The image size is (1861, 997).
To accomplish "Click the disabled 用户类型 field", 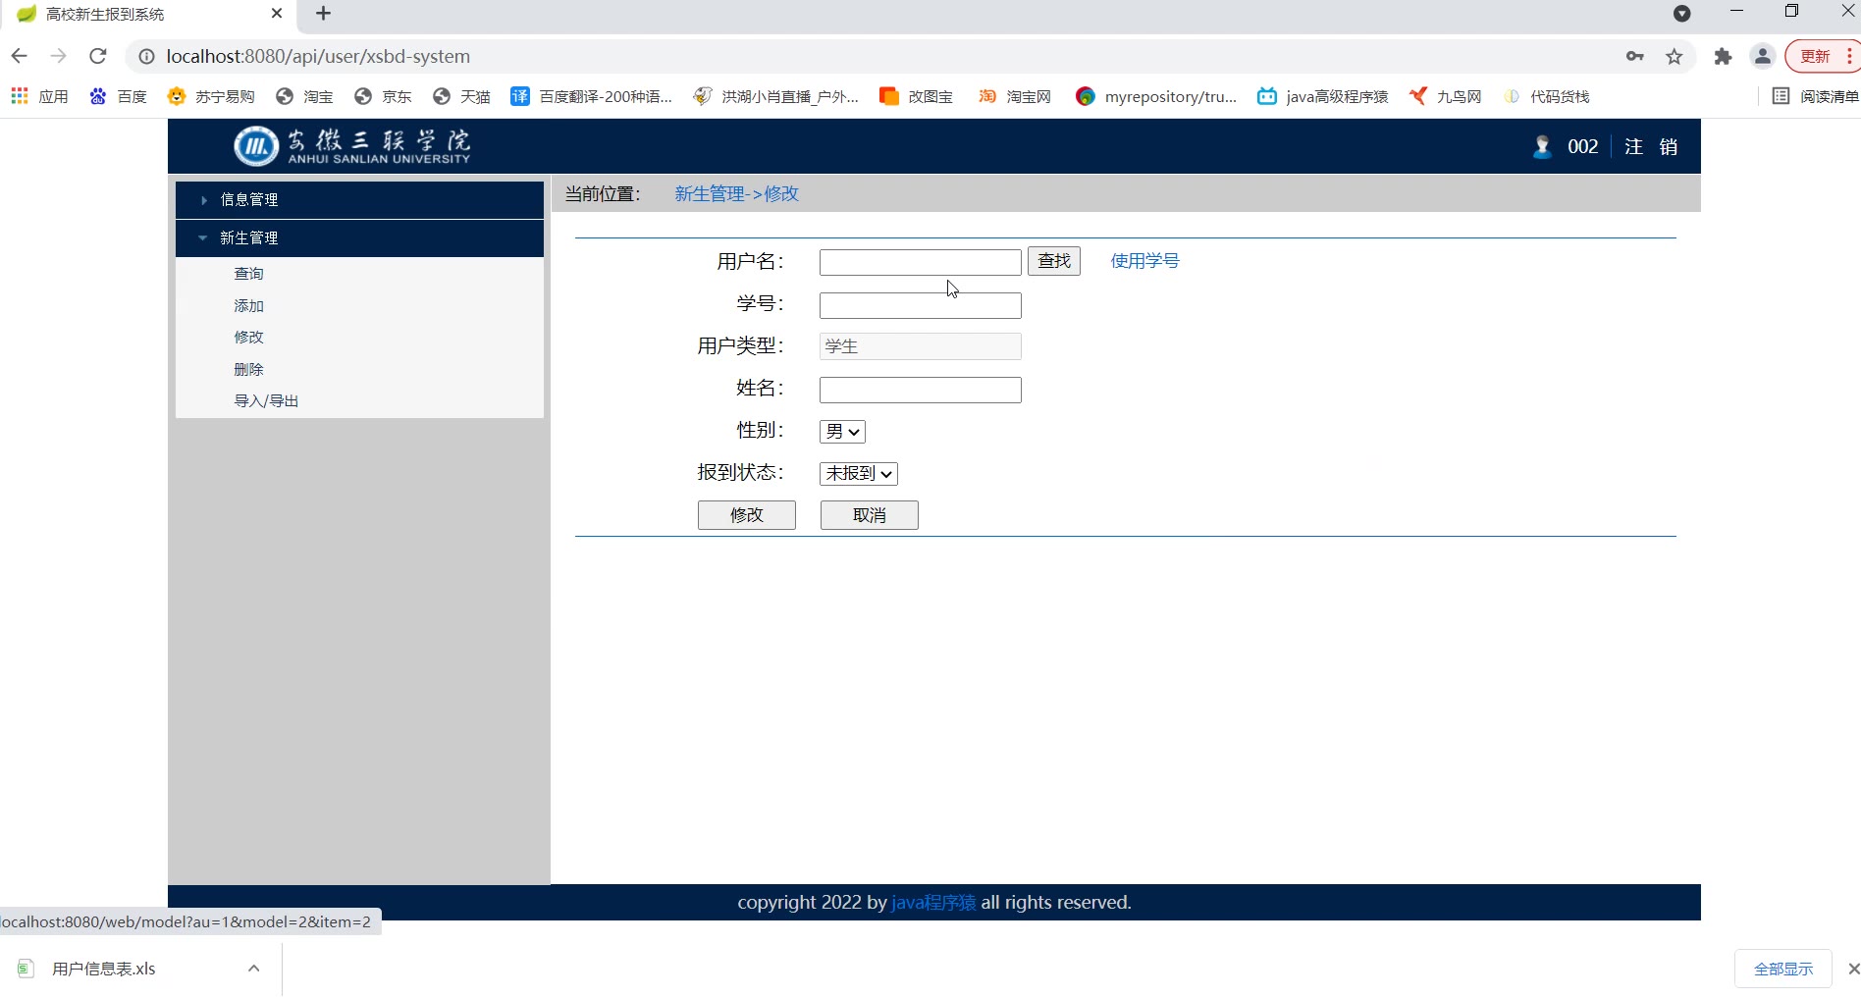I will [x=920, y=346].
